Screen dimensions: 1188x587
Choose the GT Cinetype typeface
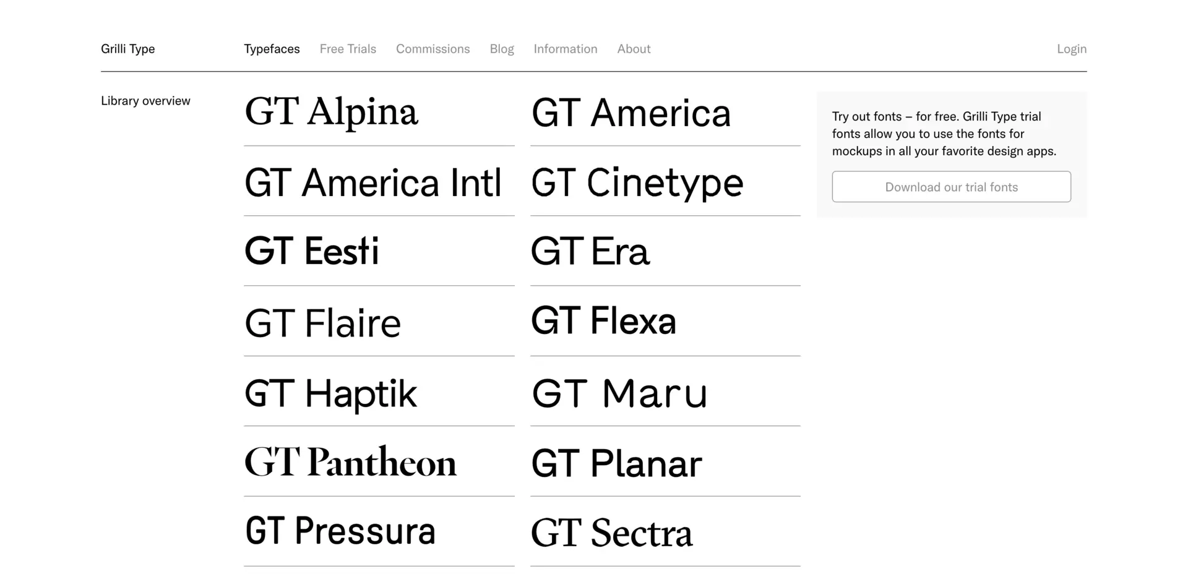[x=637, y=183]
